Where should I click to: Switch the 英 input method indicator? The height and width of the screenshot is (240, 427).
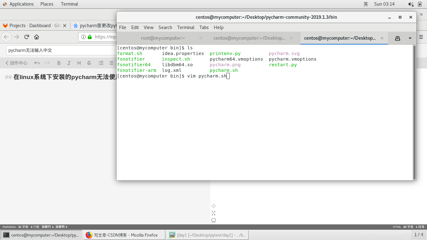(x=366, y=4)
